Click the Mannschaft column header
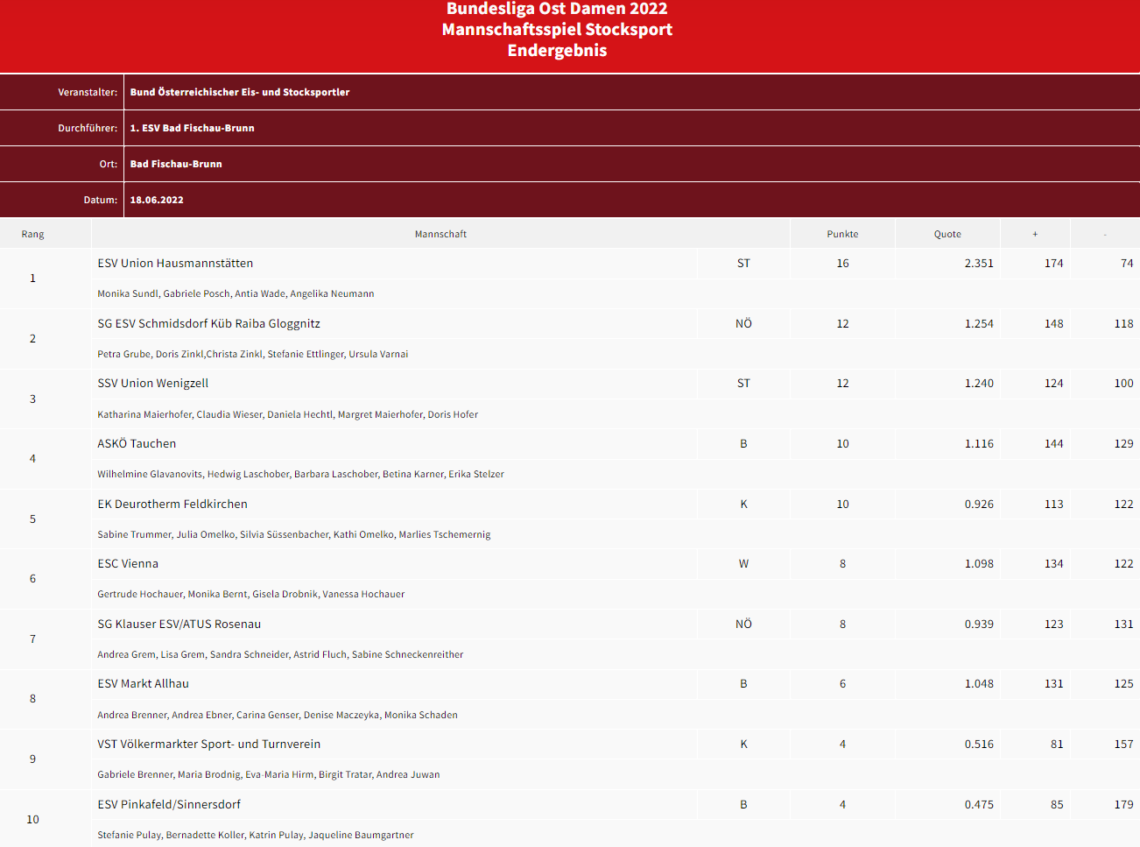The image size is (1140, 847). point(440,234)
